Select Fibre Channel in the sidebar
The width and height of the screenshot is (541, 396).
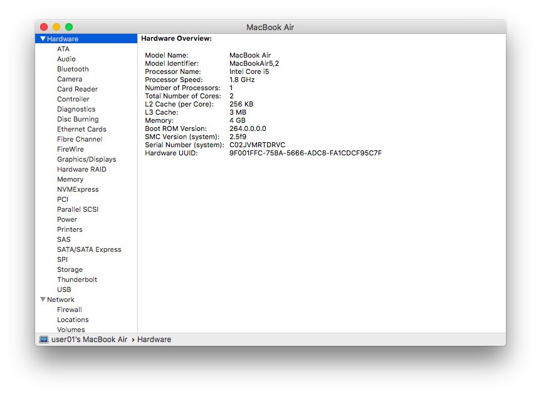[80, 139]
